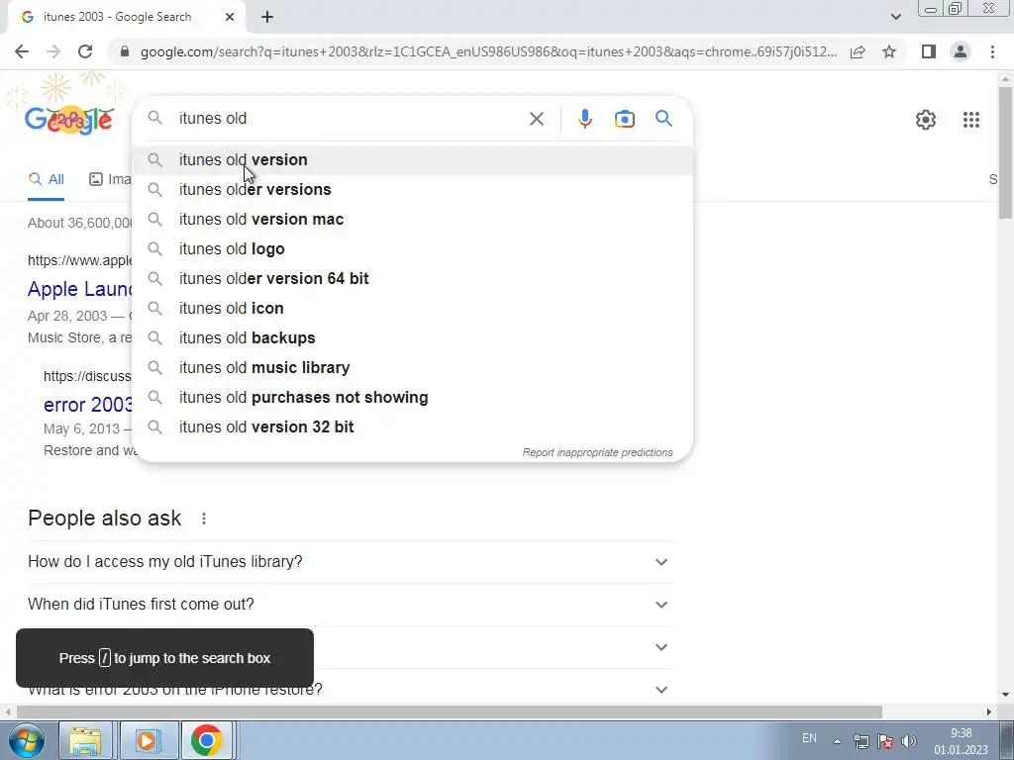Click the horizontal scrollbar thumb
Viewport: 1014px width, 760px height.
(450, 712)
